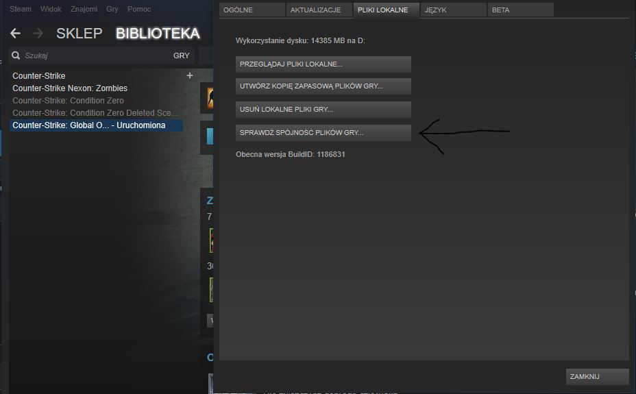The height and width of the screenshot is (394, 636).
Task: Click the search magnifier icon
Action: (16, 56)
